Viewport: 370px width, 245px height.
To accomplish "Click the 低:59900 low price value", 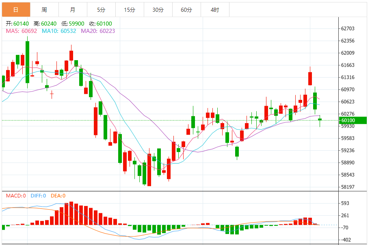I will pyautogui.click(x=73, y=24).
